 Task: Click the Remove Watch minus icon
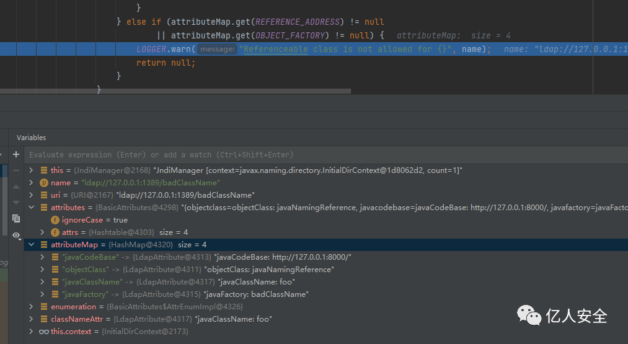(16, 170)
